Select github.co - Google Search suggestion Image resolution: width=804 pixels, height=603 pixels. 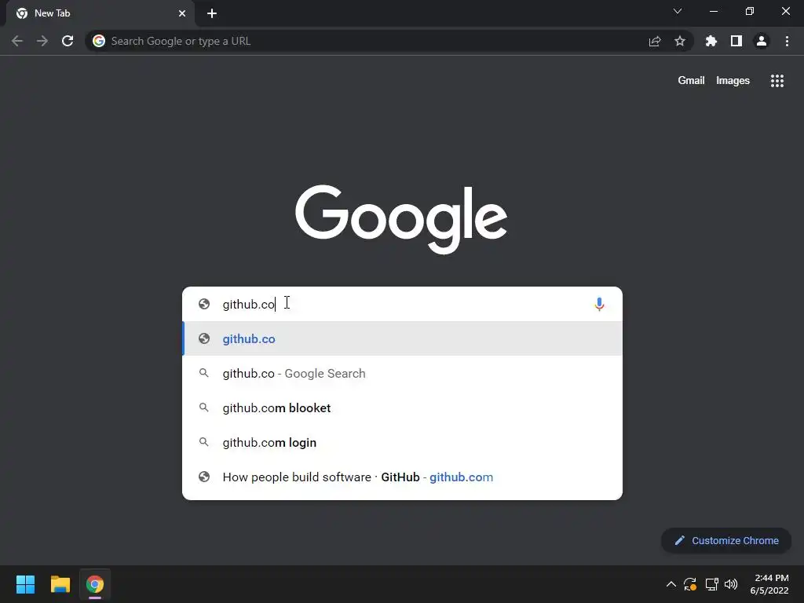403,373
